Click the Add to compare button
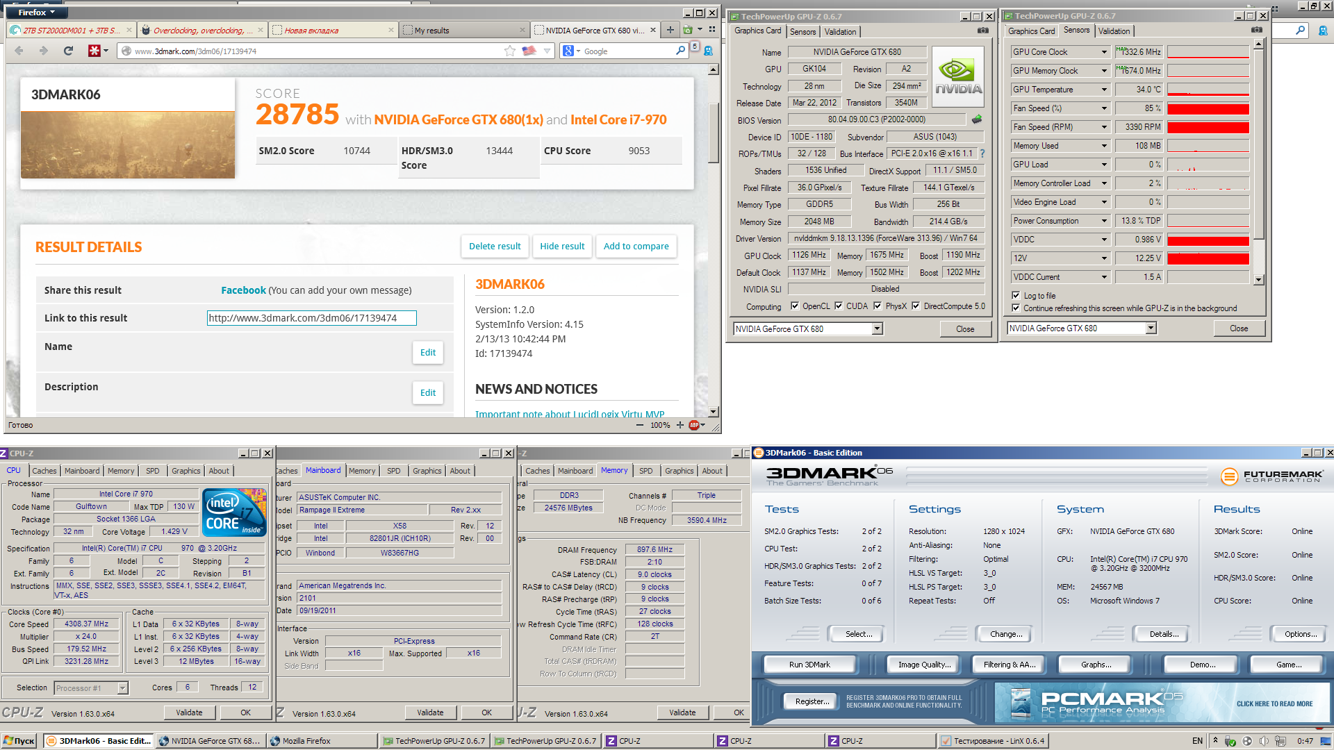 coord(636,246)
